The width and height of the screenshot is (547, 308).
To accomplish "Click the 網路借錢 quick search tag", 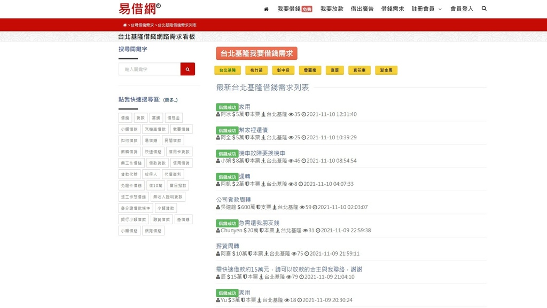I will (153, 231).
